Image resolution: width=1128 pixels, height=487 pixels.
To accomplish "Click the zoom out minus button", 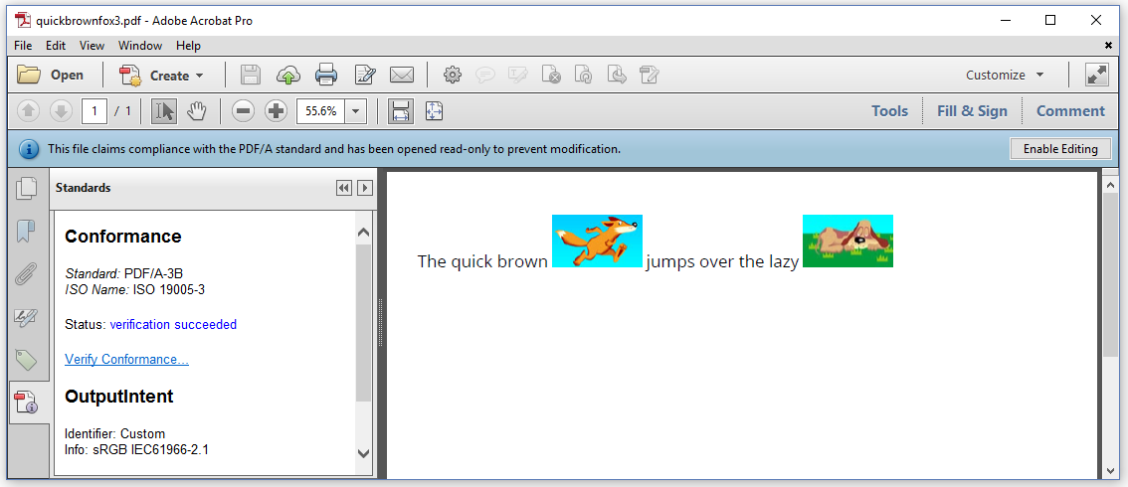I will [x=243, y=110].
